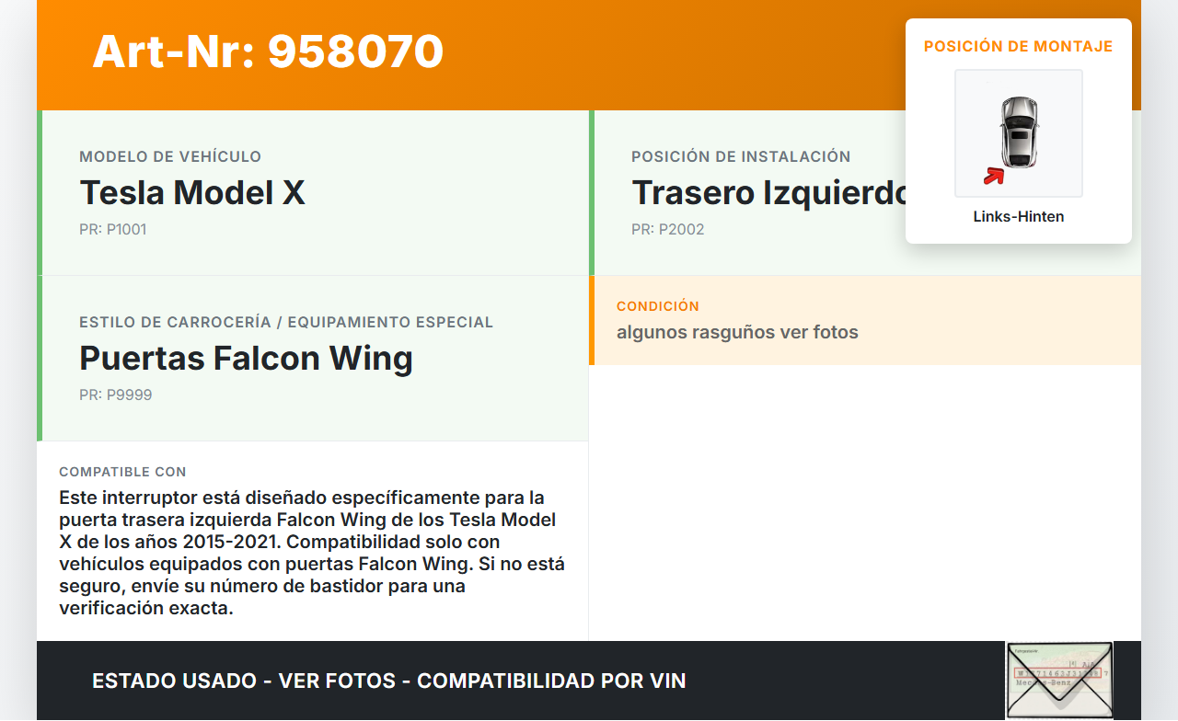Click the ESTADO USADO footer banner text
The image size is (1178, 721).
pyautogui.click(x=389, y=681)
